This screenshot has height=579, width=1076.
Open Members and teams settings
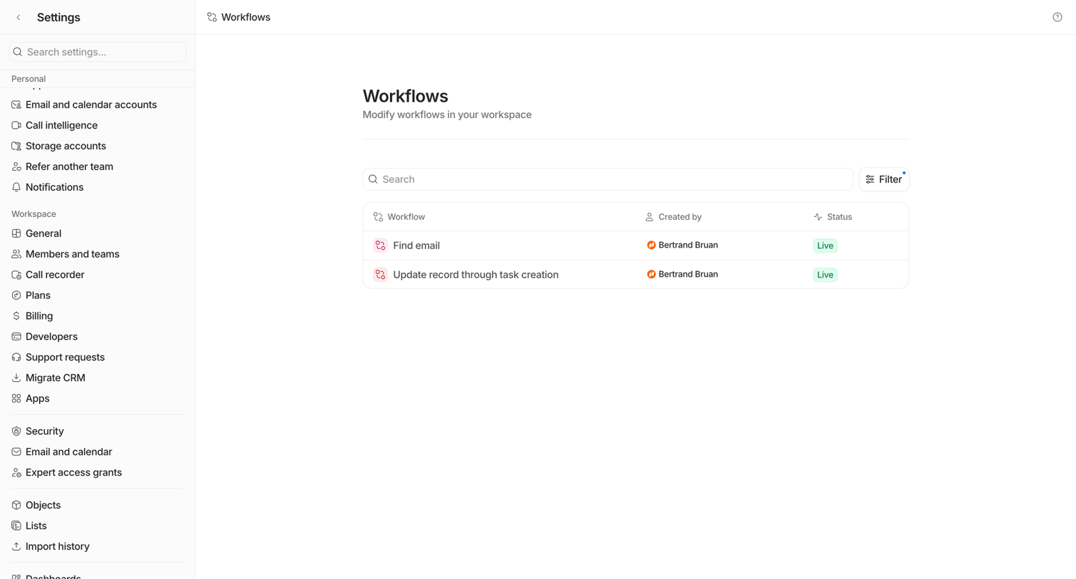(73, 254)
